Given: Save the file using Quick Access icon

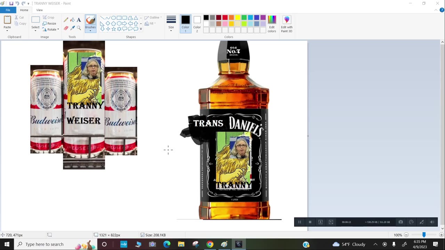Looking at the screenshot, I should (x=11, y=3).
